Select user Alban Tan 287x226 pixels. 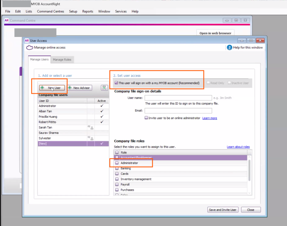click(73, 111)
